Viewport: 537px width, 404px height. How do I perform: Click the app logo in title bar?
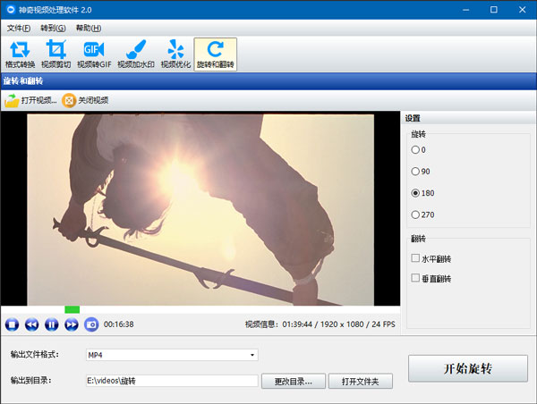pyautogui.click(x=11, y=10)
